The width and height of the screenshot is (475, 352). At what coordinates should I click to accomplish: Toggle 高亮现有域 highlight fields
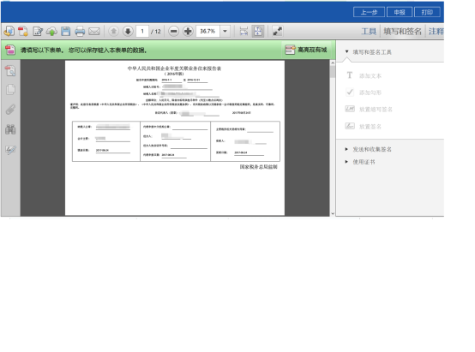click(306, 50)
